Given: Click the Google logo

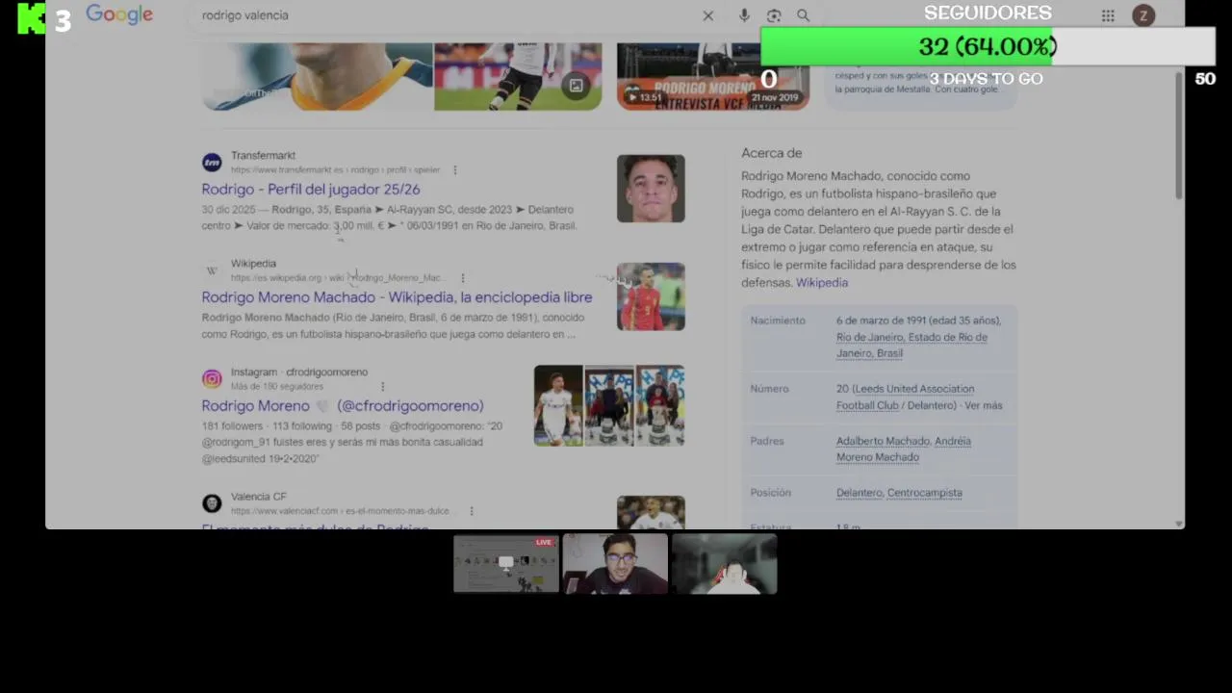Looking at the screenshot, I should point(119,14).
